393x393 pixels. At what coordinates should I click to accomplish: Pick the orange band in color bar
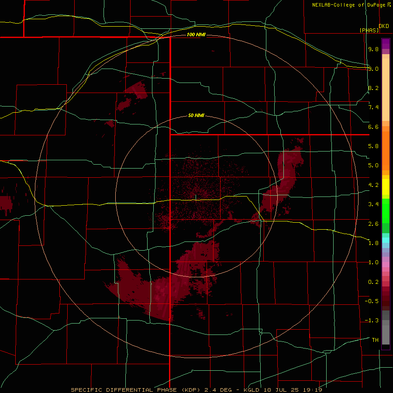click(386, 151)
